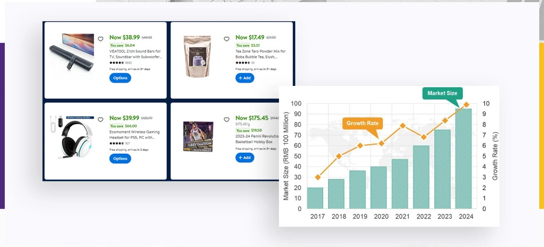The width and height of the screenshot is (544, 247).
Task: Click star rating of VEATOOL sound bar
Action: tap(117, 63)
